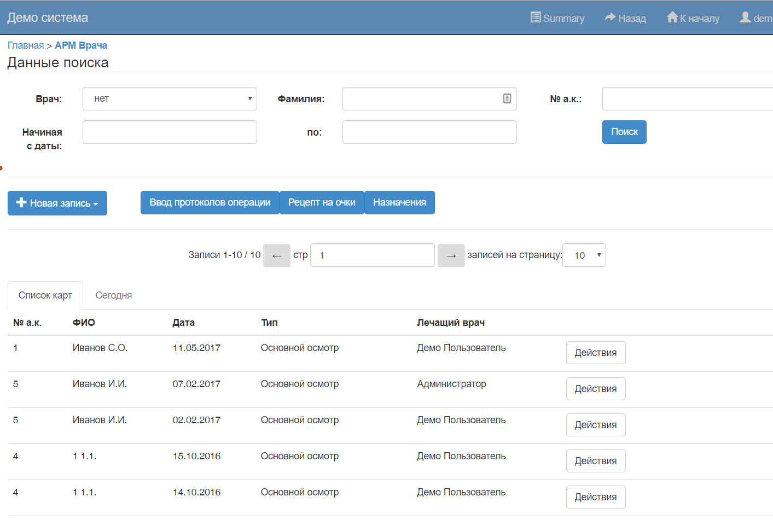773x520 pixels.
Task: Click the Summary list icon
Action: [536, 17]
